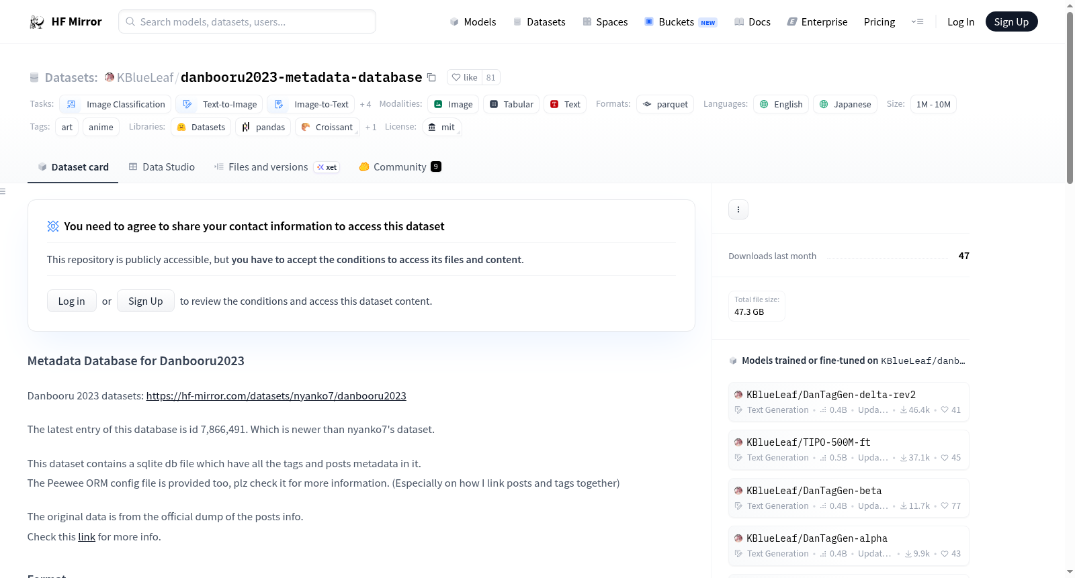Click the Total file size 47.3 GB box

click(757, 306)
